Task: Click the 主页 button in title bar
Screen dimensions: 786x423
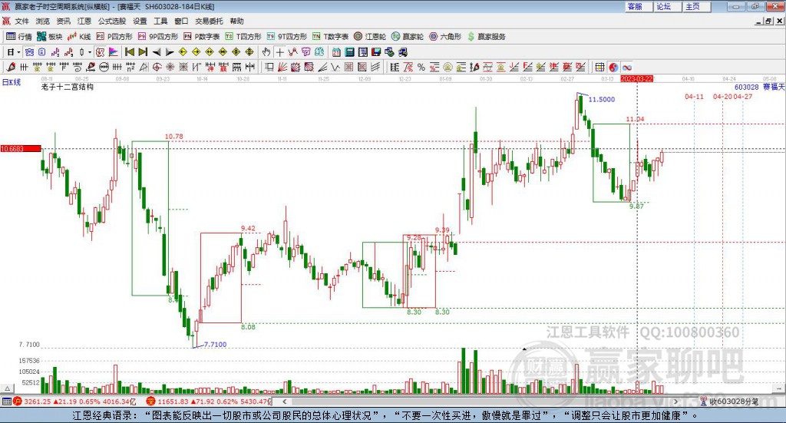Action: click(697, 6)
